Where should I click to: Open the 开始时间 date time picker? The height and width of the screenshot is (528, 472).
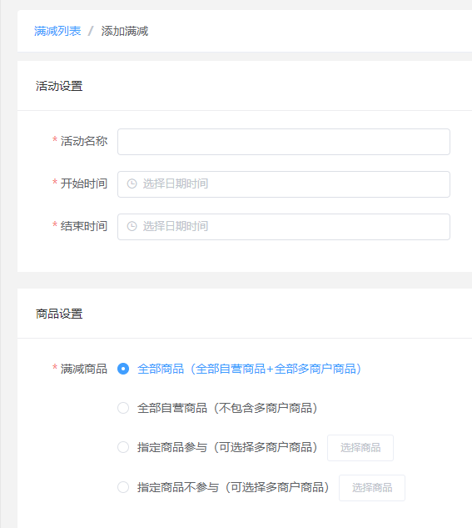coord(284,184)
